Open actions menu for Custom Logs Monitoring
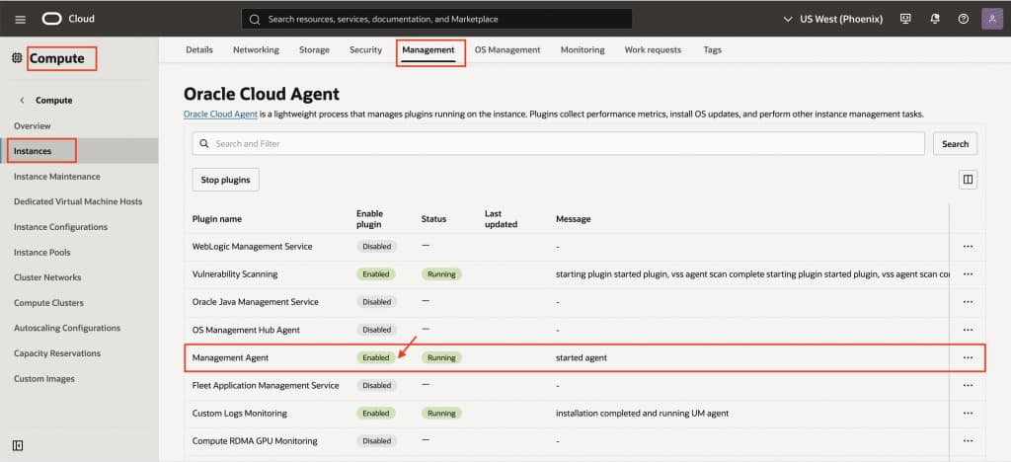Viewport: 1011px width, 462px height. point(968,413)
